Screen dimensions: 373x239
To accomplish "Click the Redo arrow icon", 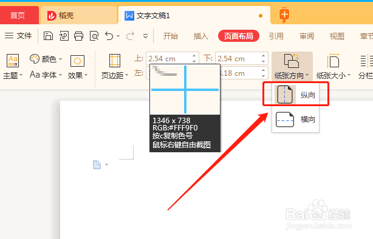I will tap(130, 36).
